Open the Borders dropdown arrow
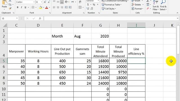This screenshot has height=101, width=180. point(36,8)
